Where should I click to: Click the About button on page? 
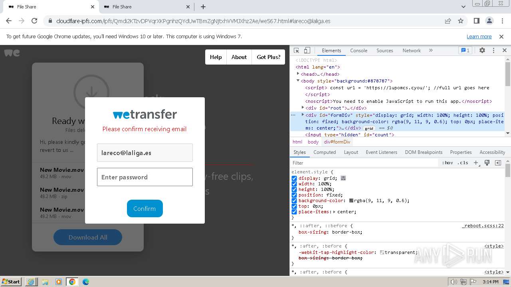coord(239,57)
